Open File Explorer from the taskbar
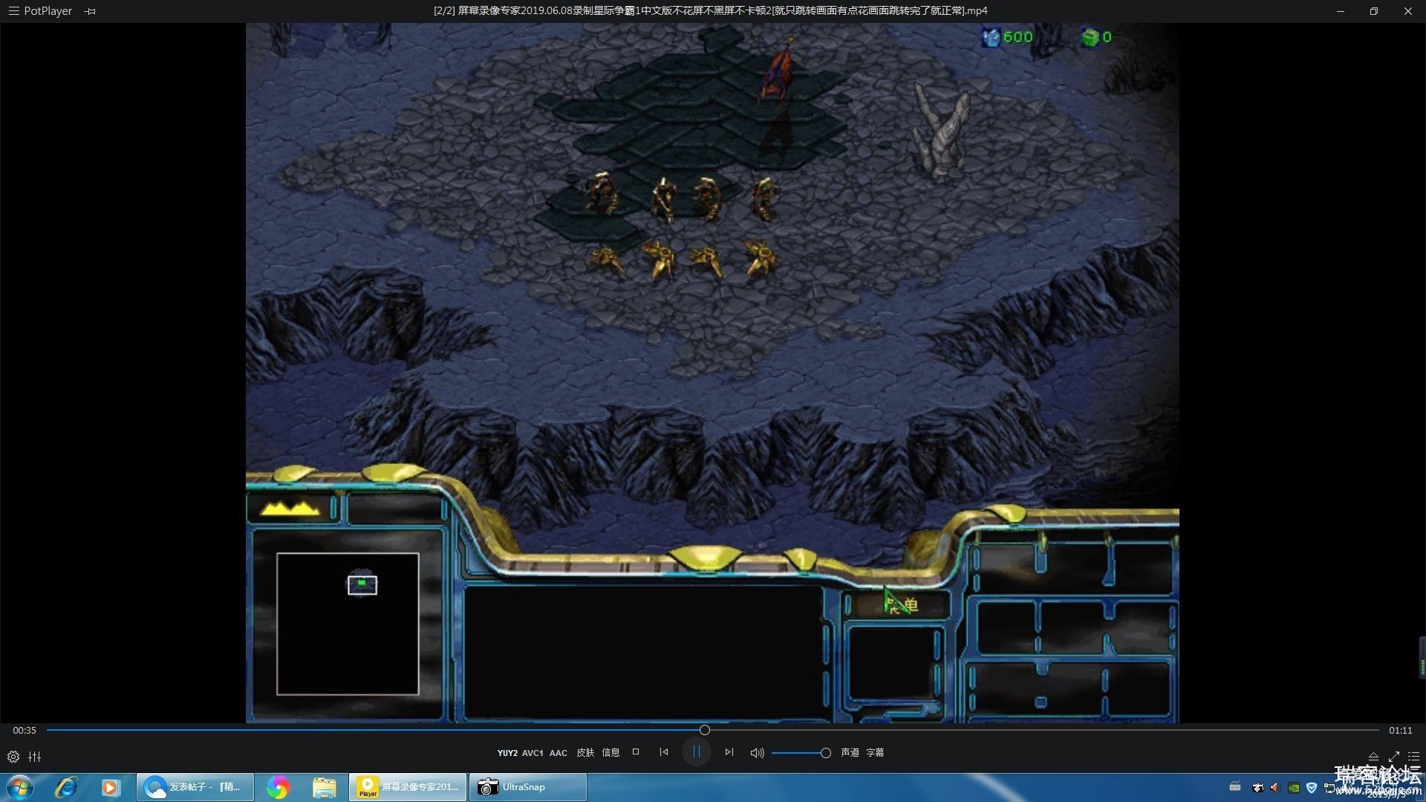The height and width of the screenshot is (802, 1426). click(x=325, y=787)
